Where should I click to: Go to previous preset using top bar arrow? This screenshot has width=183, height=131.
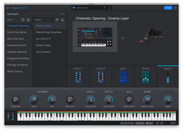click(104, 8)
